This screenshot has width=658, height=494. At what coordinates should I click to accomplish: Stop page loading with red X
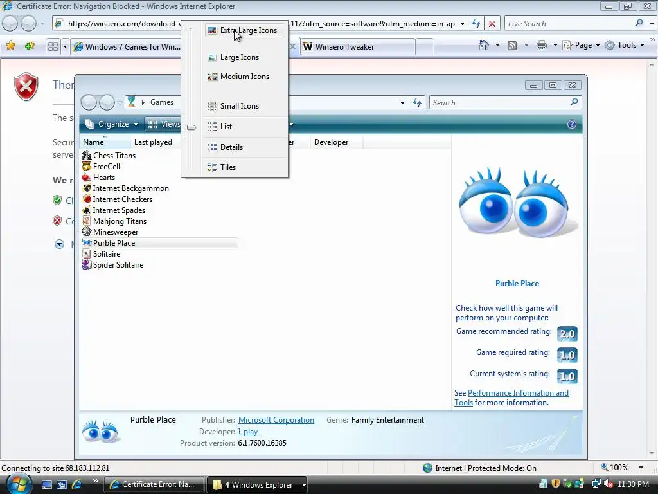point(492,24)
